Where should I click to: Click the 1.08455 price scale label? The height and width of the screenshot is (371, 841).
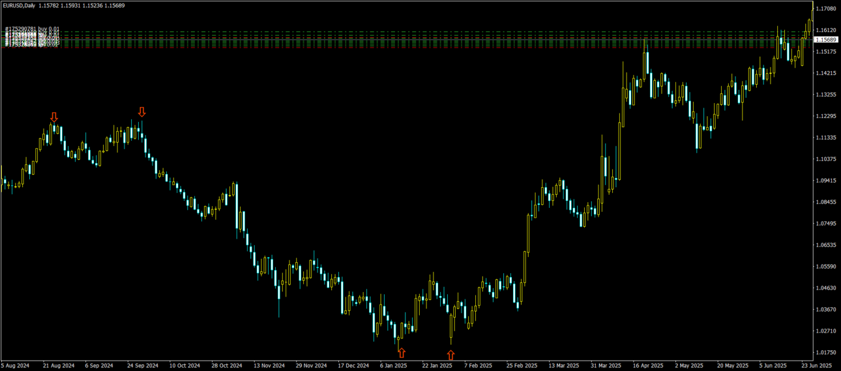(x=826, y=202)
